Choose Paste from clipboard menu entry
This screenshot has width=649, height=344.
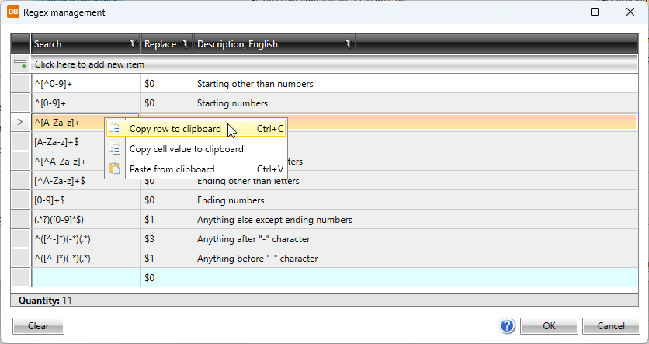pos(172,169)
